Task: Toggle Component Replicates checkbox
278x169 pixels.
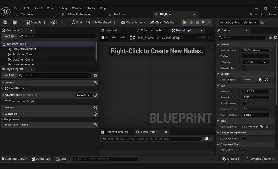Action: click(x=244, y=139)
